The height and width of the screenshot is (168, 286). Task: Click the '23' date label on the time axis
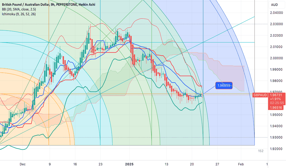(100, 164)
